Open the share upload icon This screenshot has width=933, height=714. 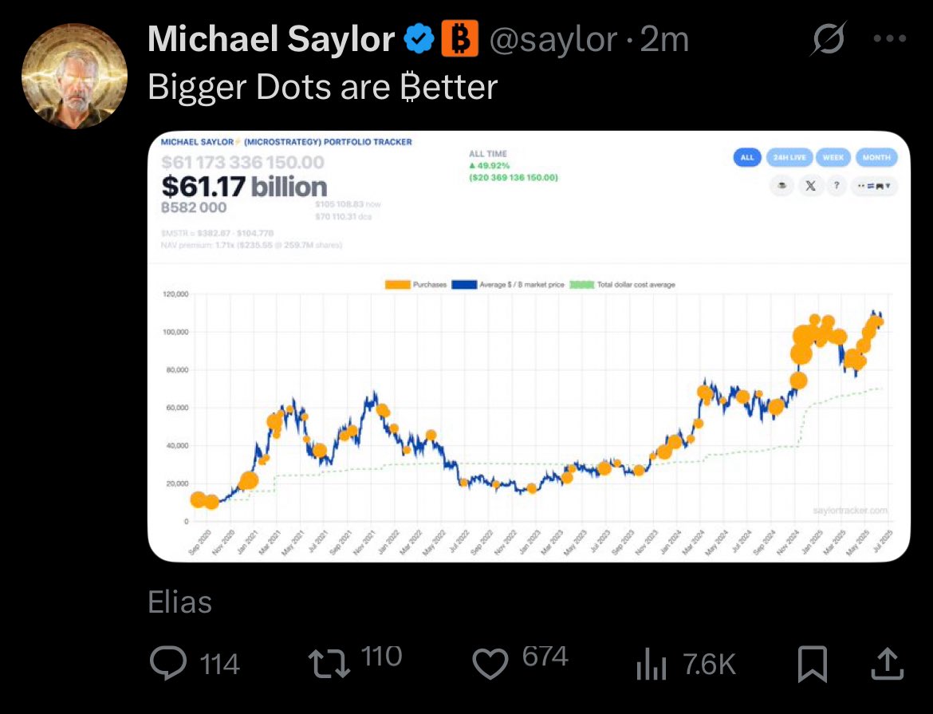click(x=888, y=664)
